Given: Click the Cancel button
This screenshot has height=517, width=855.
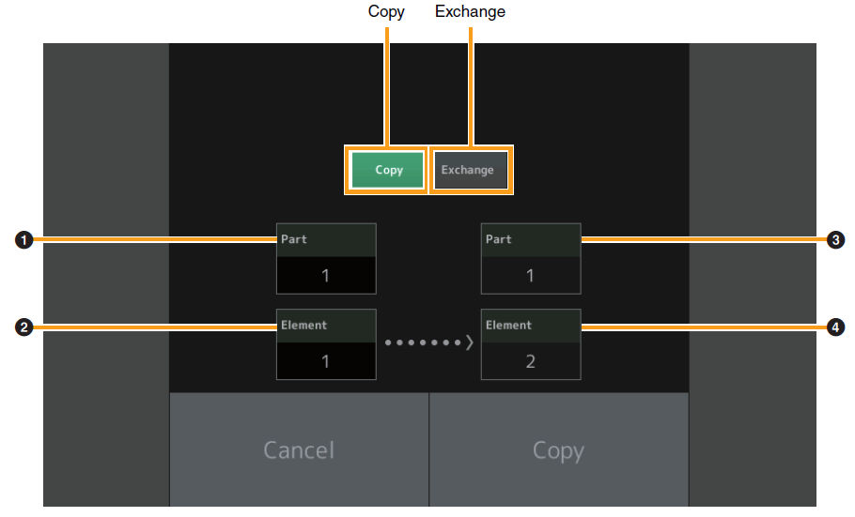Looking at the screenshot, I should 299,450.
